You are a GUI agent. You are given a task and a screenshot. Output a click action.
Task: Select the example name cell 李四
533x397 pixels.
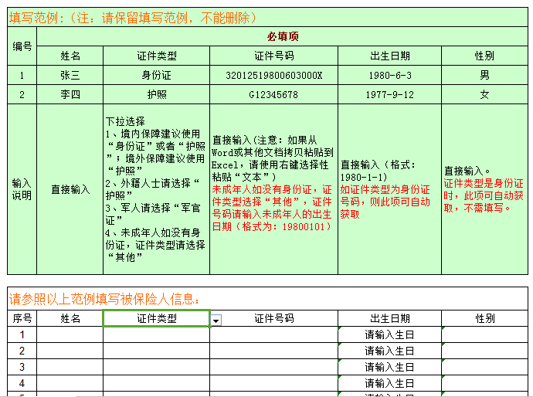[70, 95]
